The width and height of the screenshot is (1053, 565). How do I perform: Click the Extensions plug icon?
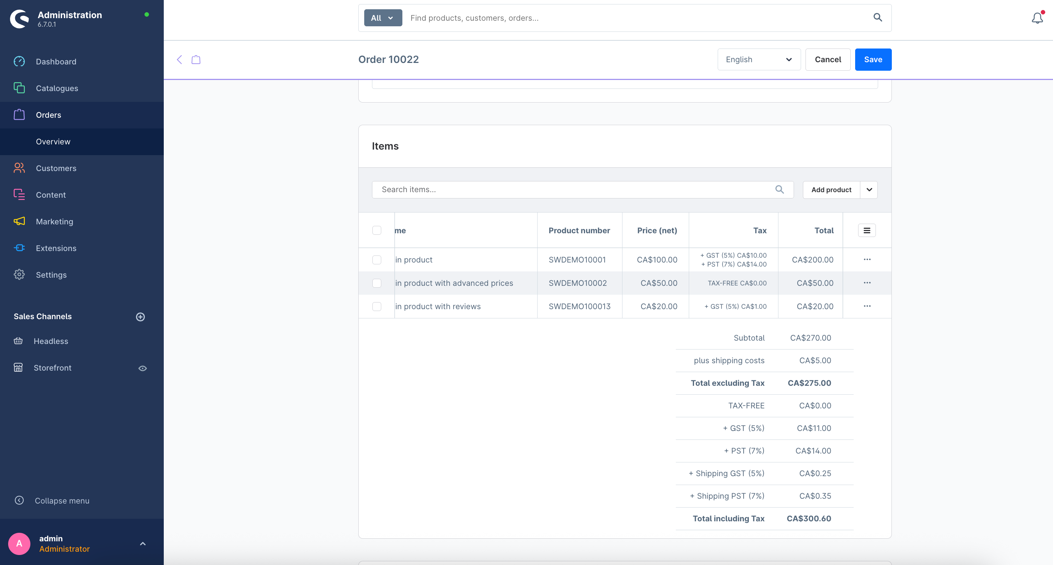(x=19, y=248)
